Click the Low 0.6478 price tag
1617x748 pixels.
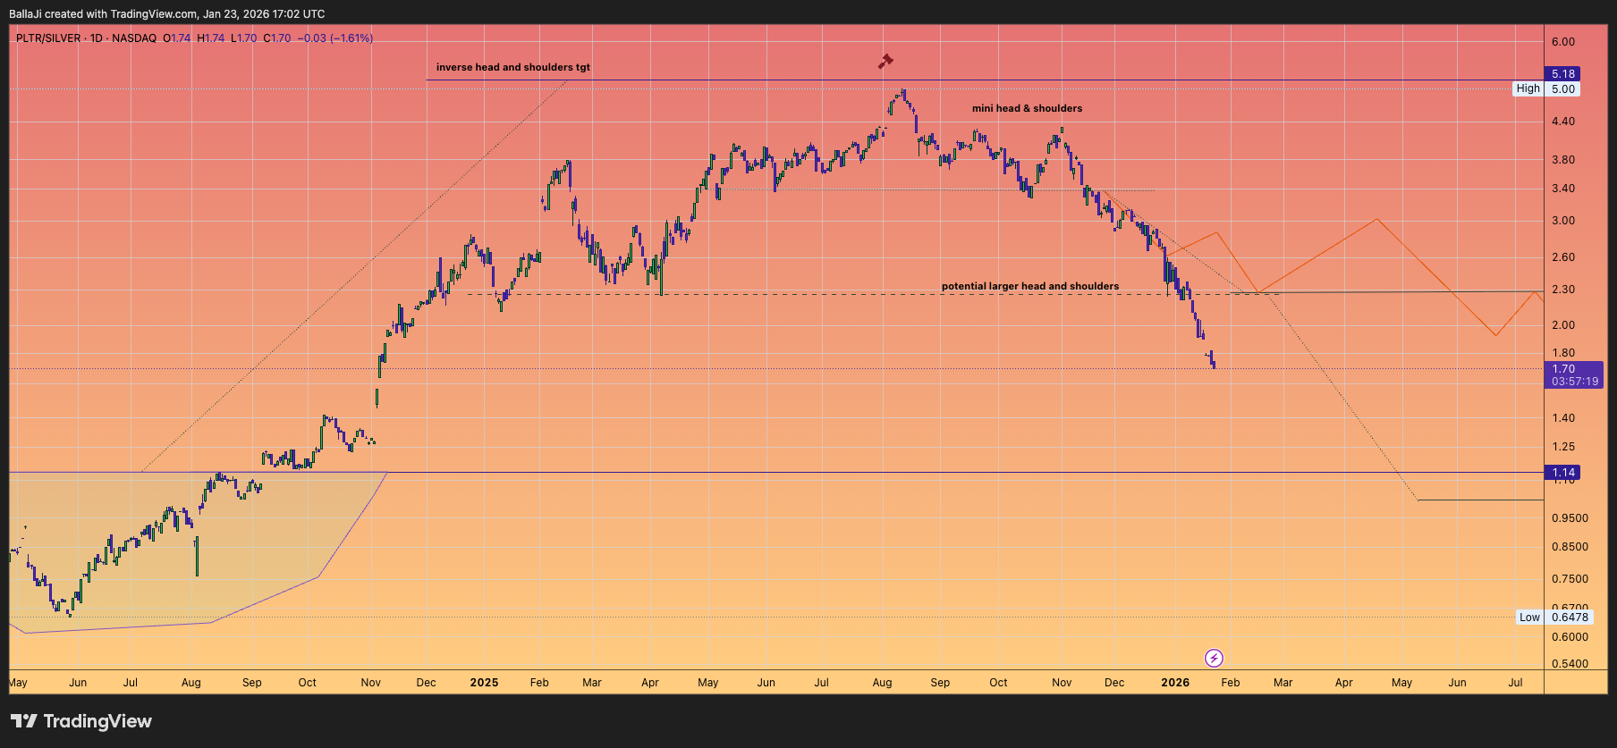coord(1554,618)
